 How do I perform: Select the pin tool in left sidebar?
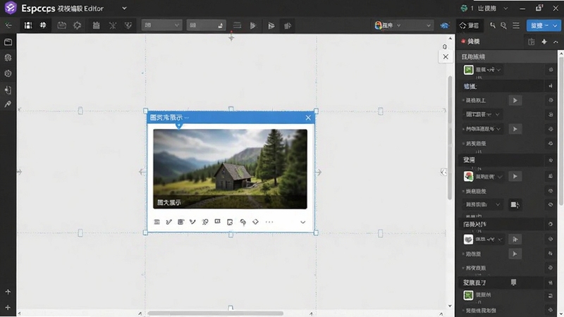click(8, 104)
